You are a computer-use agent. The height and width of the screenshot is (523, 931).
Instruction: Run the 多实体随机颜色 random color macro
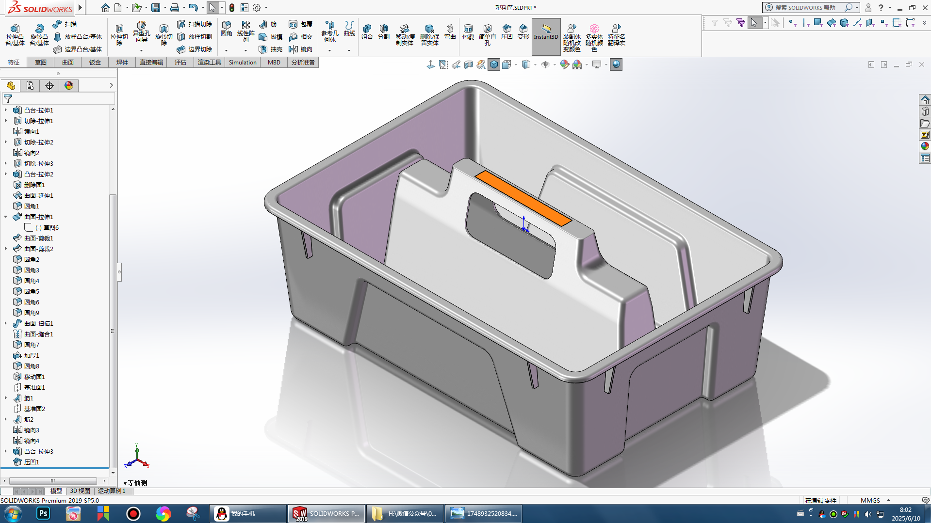pos(594,38)
